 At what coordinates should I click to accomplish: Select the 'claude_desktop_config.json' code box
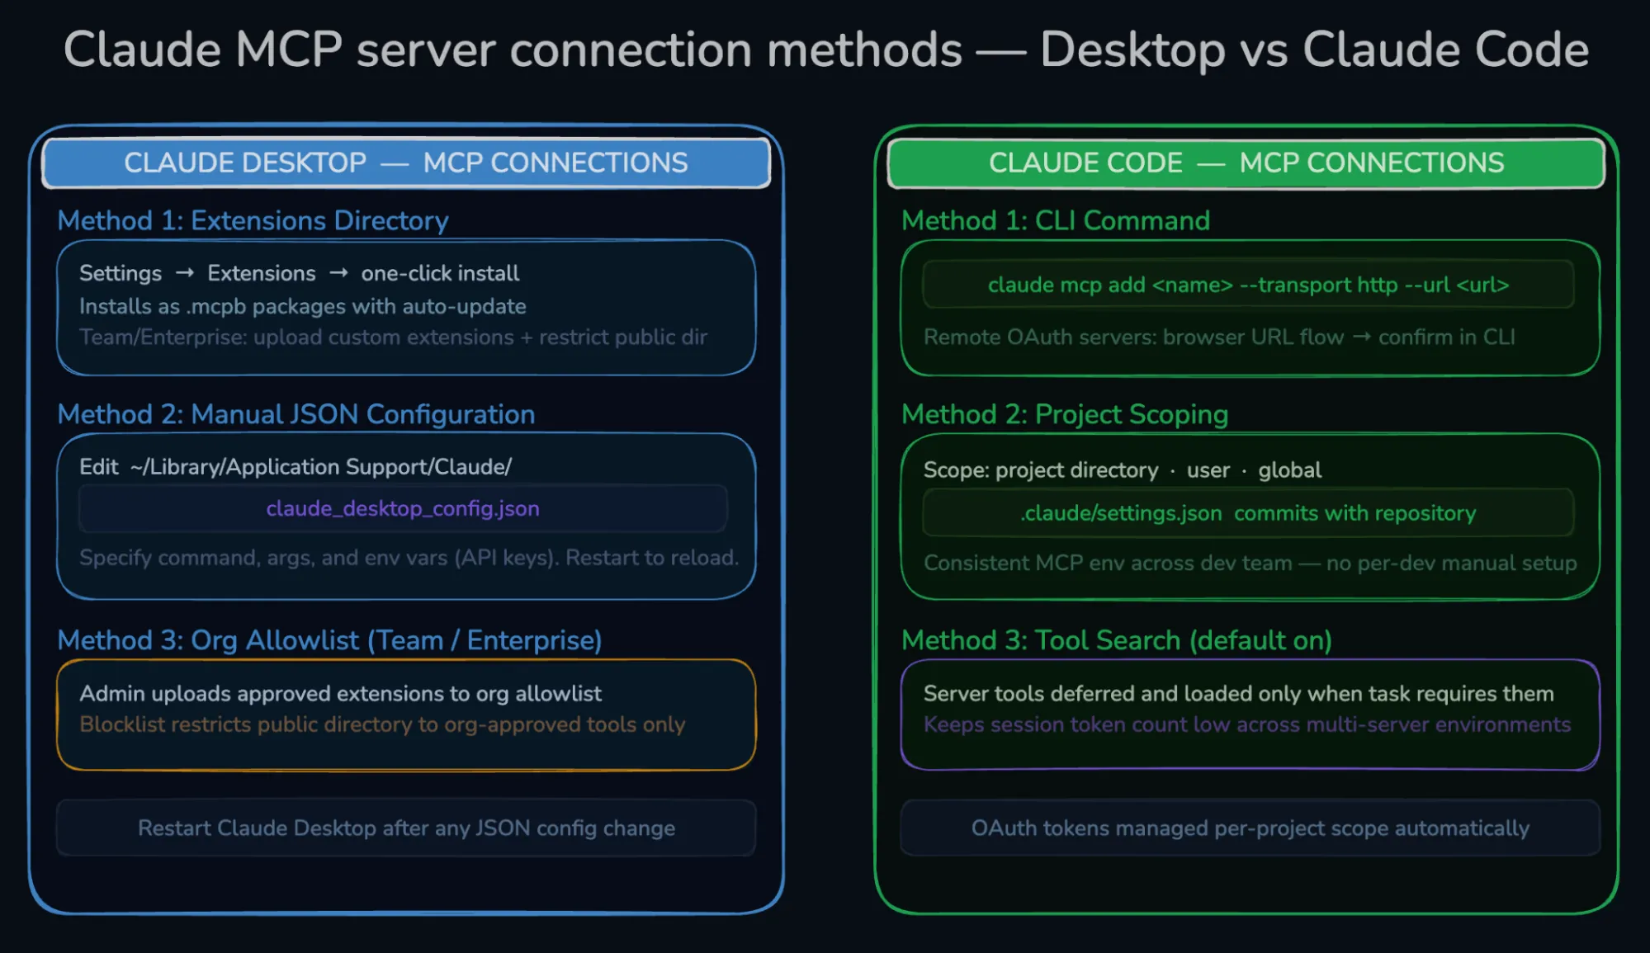tap(403, 508)
